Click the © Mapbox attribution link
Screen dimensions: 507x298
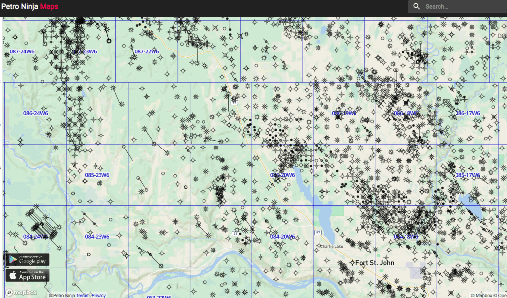coord(483,295)
